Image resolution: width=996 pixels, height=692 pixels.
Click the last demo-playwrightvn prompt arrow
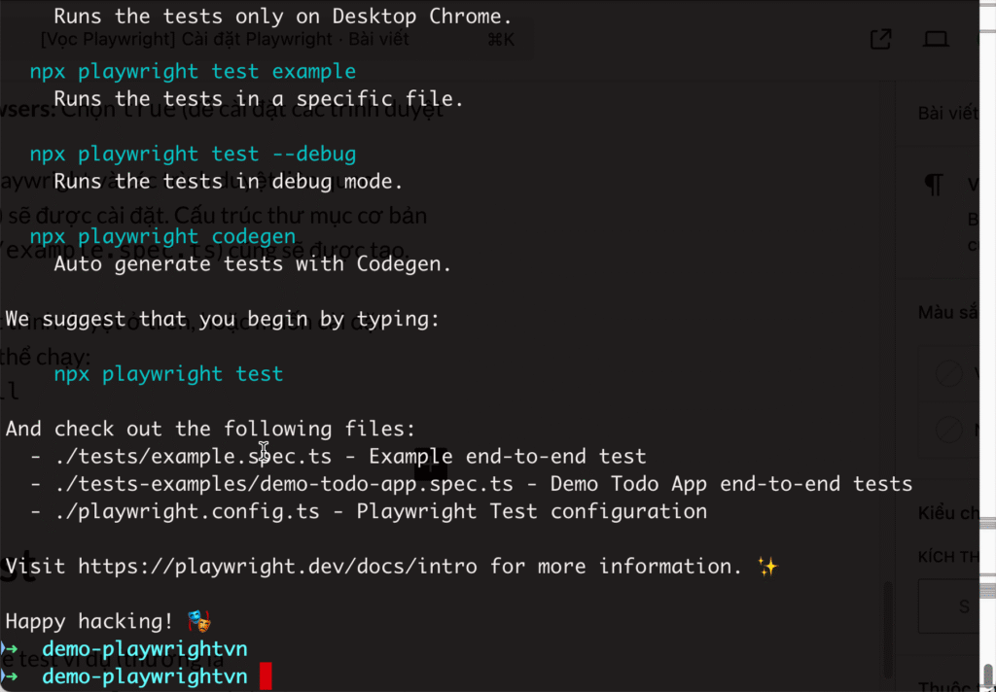click(9, 676)
